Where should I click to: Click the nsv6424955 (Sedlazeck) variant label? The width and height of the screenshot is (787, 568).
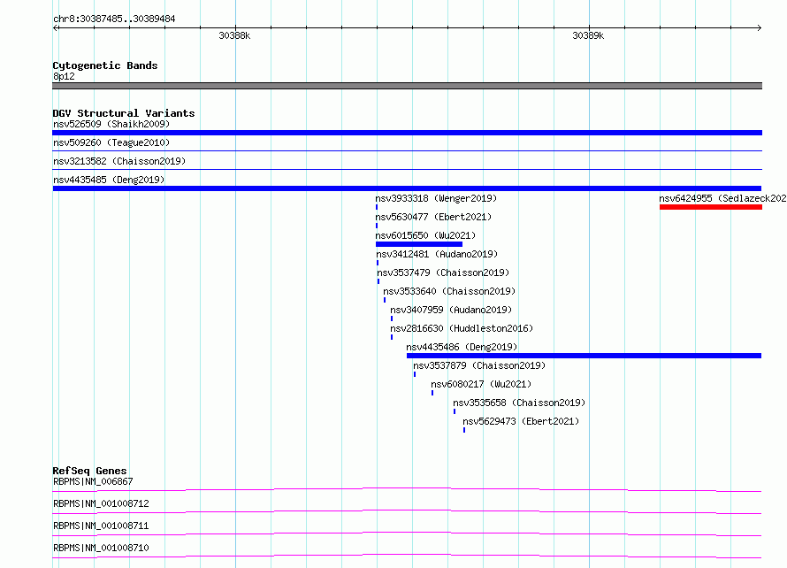[x=722, y=198]
